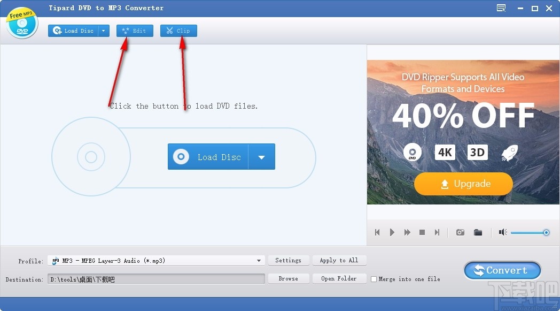Click the Convert button
The image size is (560, 311).
click(502, 270)
